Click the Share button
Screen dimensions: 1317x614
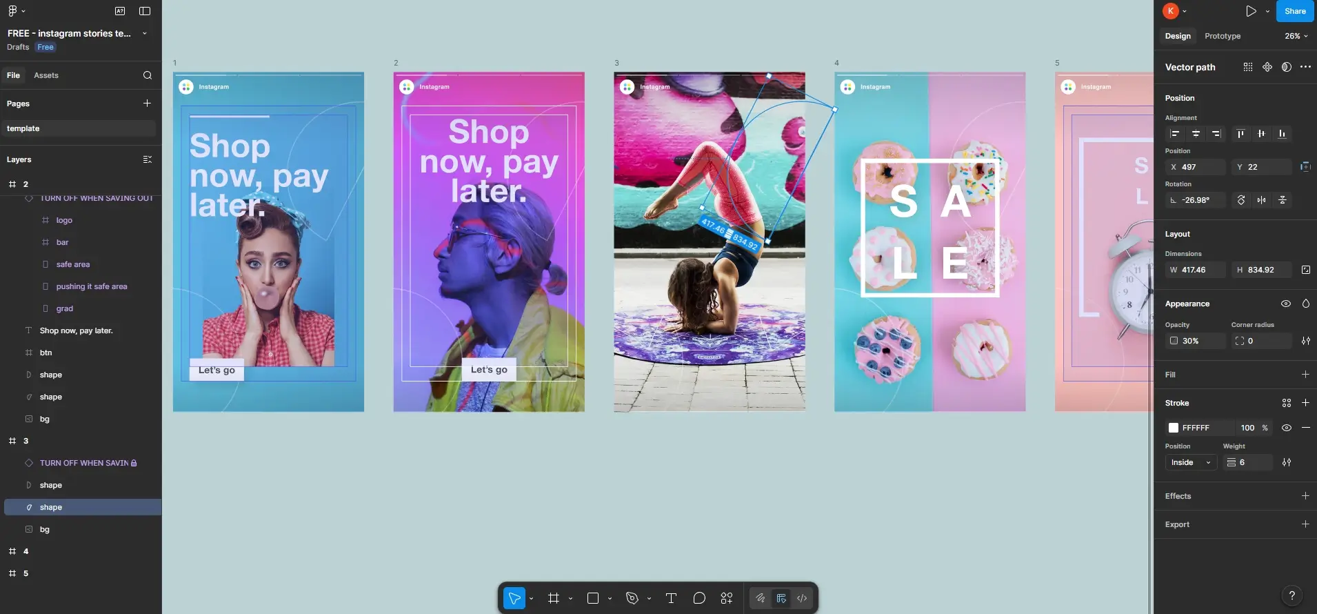(x=1295, y=11)
